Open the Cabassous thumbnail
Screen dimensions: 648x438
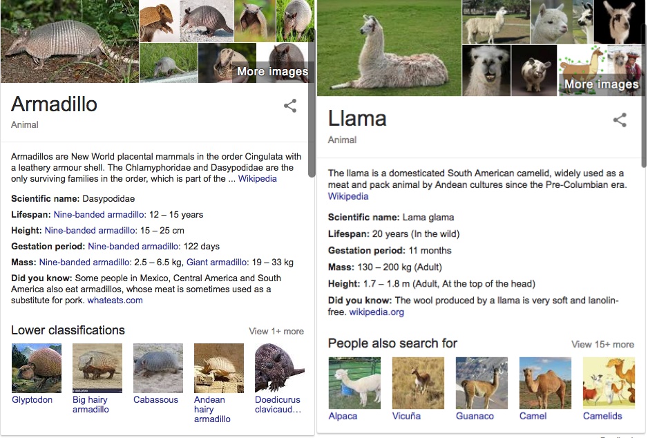(x=158, y=368)
